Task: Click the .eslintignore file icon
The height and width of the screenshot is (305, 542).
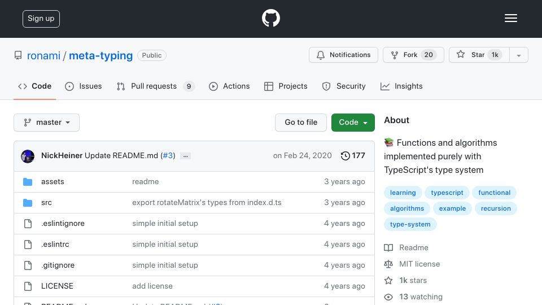Action: click(28, 224)
